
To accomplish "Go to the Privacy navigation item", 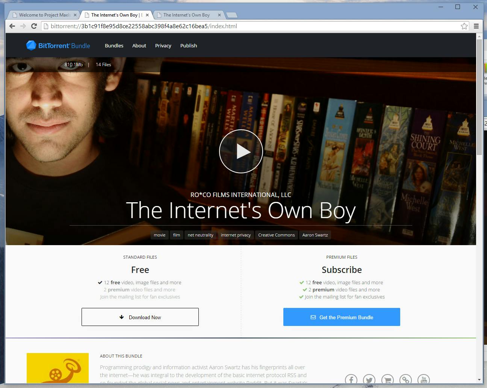I will pyautogui.click(x=163, y=45).
